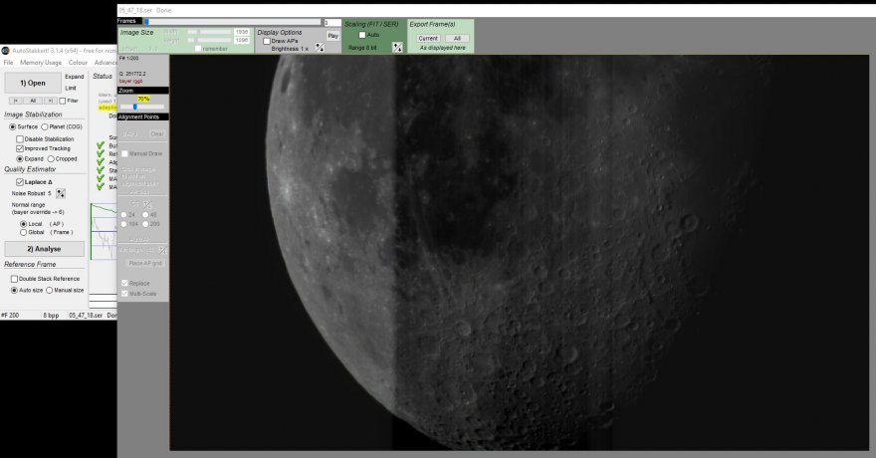Click the Place AP grid button

[144, 263]
